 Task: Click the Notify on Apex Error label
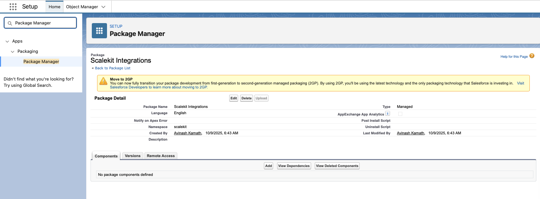click(151, 120)
